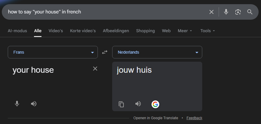Click "Openen in Google Translate" link
Image resolution: width=261 pixels, height=124 pixels.
[x=156, y=118]
